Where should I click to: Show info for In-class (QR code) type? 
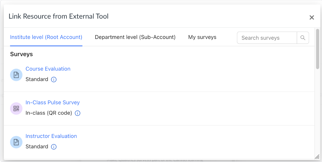click(x=78, y=113)
